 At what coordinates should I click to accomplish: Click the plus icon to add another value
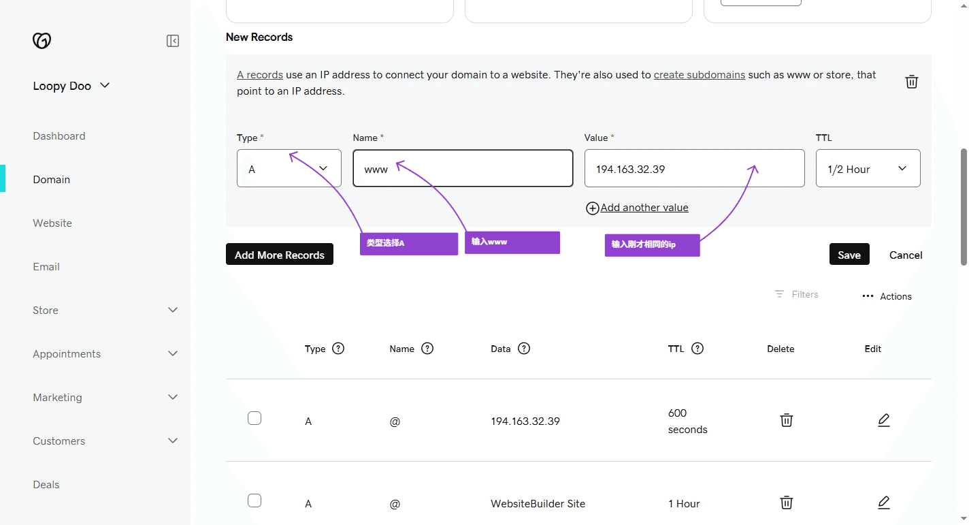[x=592, y=208]
